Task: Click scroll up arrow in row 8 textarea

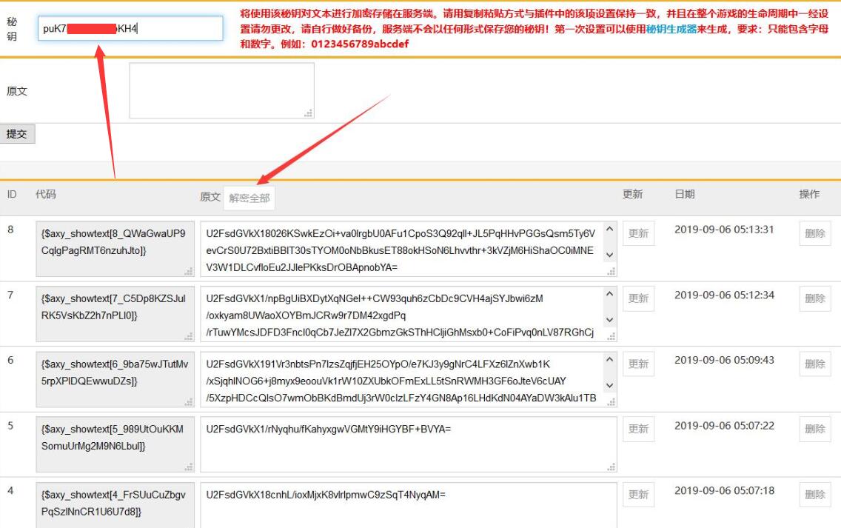Action: (609, 229)
